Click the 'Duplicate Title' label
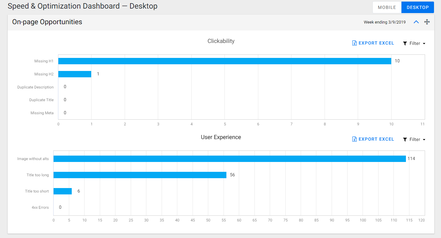This screenshot has width=441, height=238. click(41, 100)
